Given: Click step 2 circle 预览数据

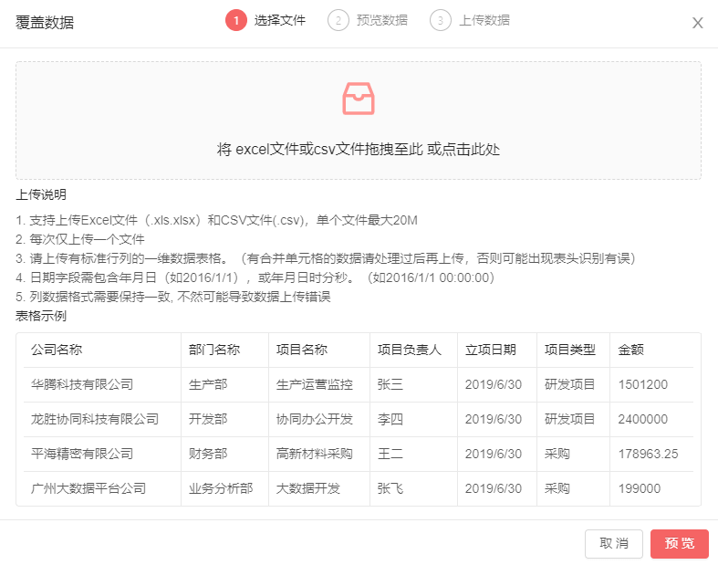Looking at the screenshot, I should pyautogui.click(x=338, y=20).
